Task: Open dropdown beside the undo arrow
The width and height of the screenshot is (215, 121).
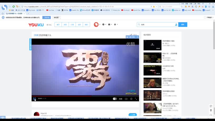Action: click(19, 7)
